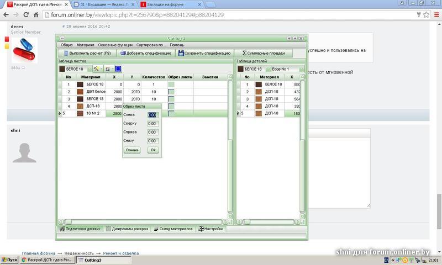Viewport: 442px width, 265px height.
Task: Click the blue square icon in sheets toolbar
Action: click(118, 69)
